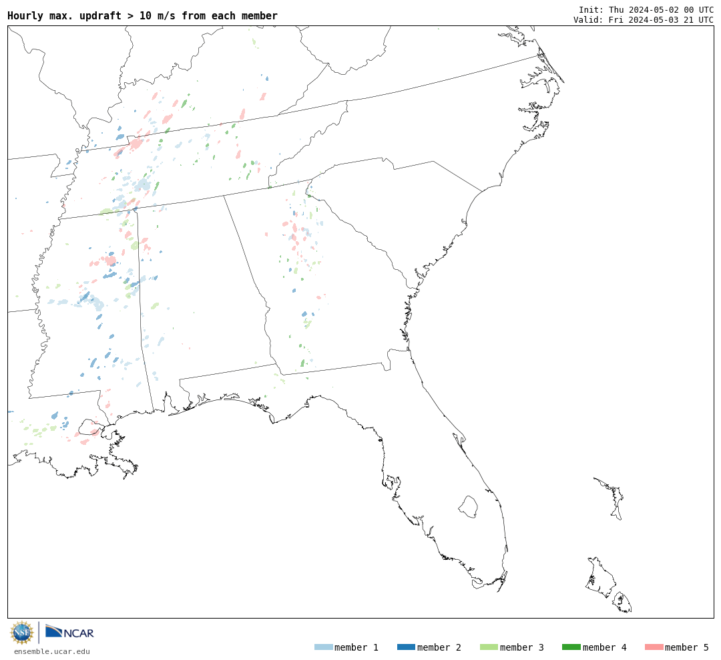Image resolution: width=721 pixels, height=660 pixels.
Task: Select the 'member 5' legend label
Action: tap(687, 647)
